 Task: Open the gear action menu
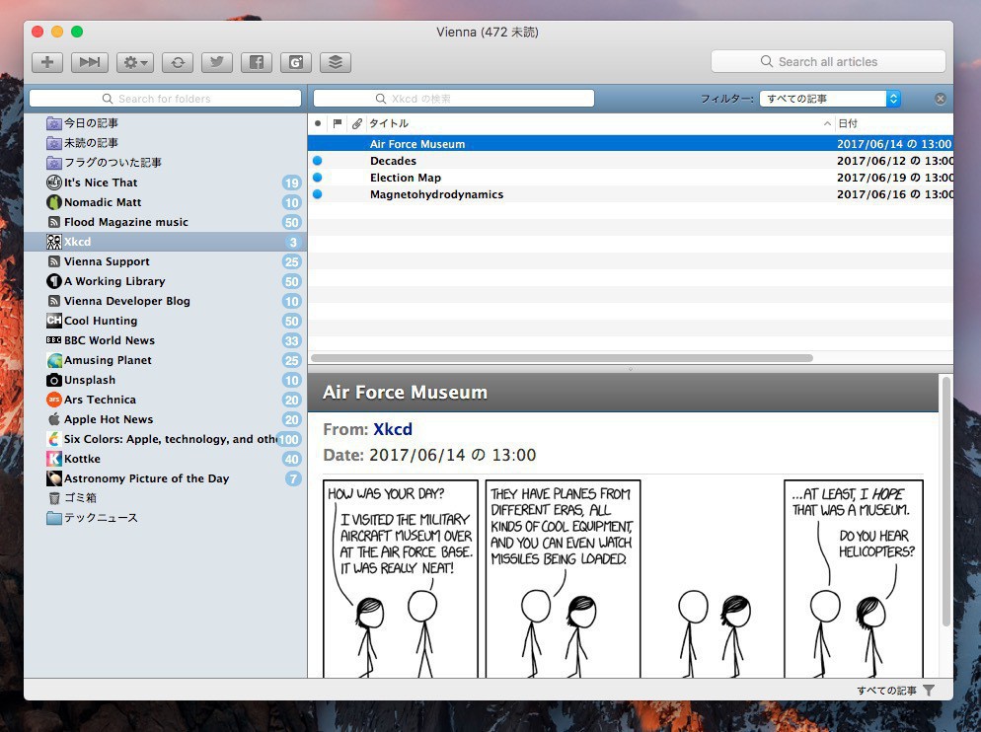[134, 62]
